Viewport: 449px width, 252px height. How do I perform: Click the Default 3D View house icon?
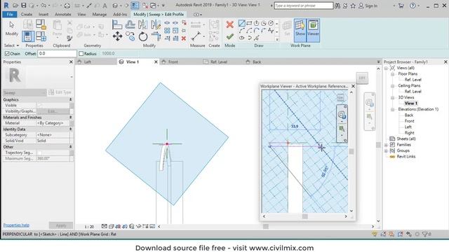pos(115,6)
